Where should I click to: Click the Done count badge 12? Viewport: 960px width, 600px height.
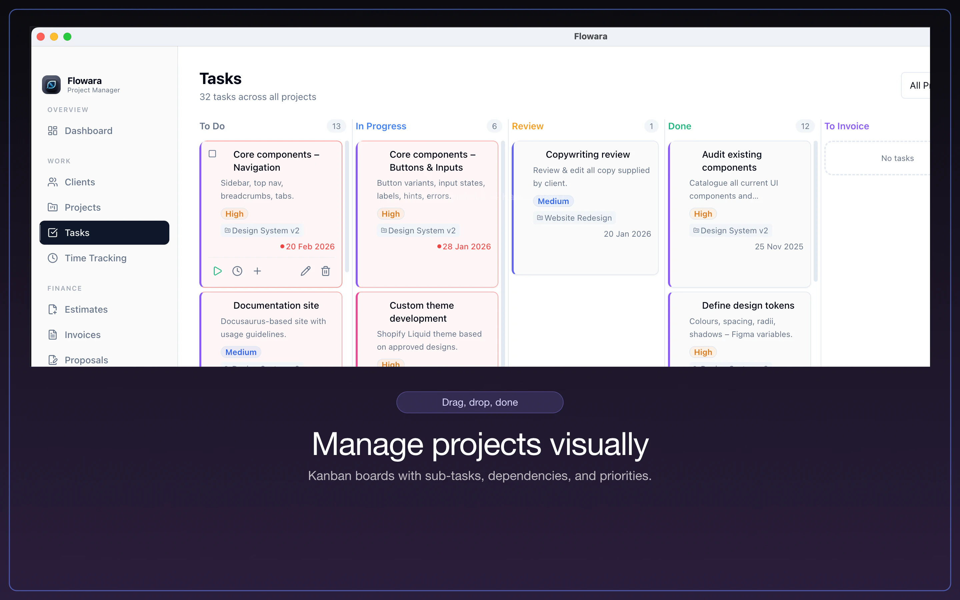click(805, 126)
